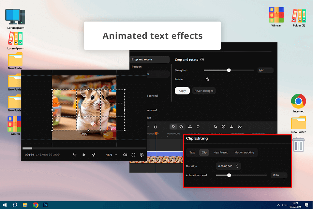Click the hamster image in the preview window
The height and width of the screenshot is (209, 313).
[x=84, y=107]
